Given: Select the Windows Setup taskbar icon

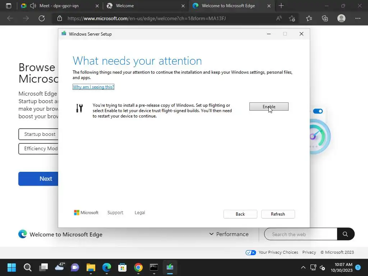Looking at the screenshot, I should [170, 267].
